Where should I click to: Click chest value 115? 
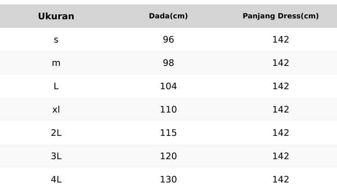168,133
